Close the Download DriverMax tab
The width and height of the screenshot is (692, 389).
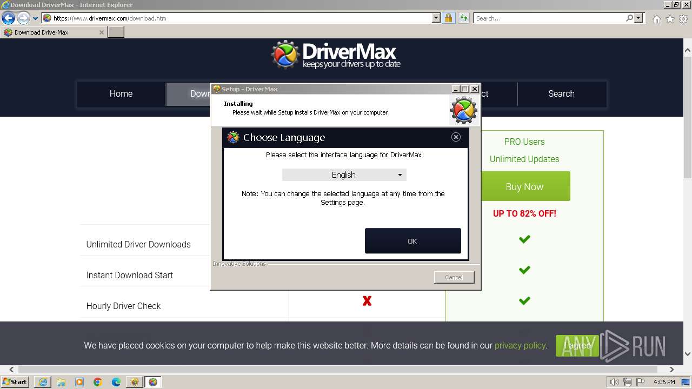click(101, 32)
